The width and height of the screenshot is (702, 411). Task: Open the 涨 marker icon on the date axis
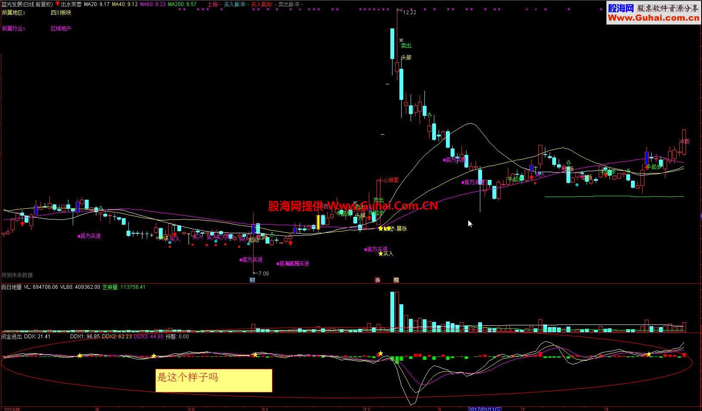coord(377,280)
